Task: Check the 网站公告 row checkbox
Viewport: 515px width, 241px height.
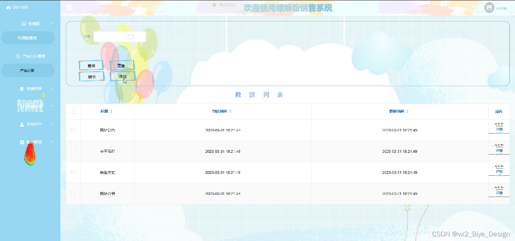Action: pyautogui.click(x=73, y=130)
